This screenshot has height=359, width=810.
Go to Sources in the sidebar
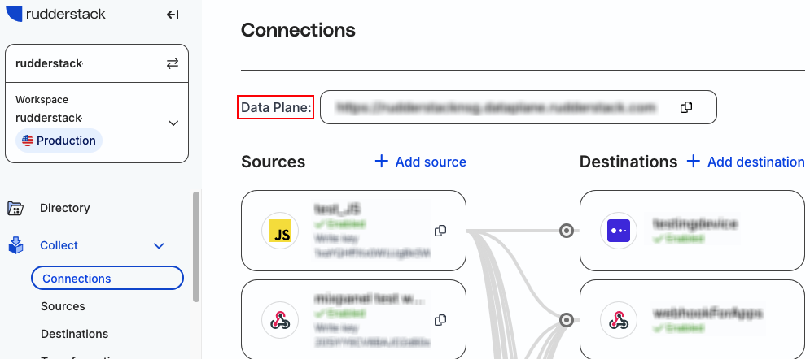click(x=63, y=306)
